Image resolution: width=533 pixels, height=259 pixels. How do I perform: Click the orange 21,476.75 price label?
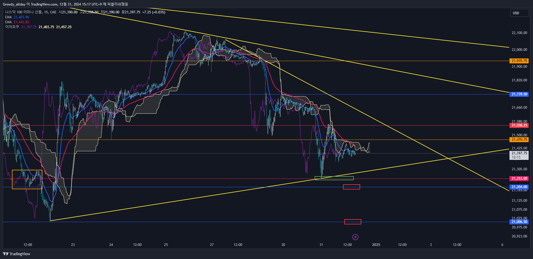[519, 140]
